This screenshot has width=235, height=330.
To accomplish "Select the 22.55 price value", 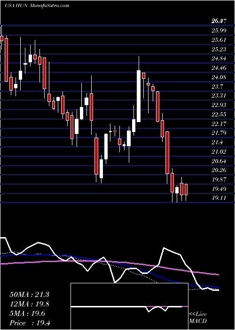I will coord(219,114).
